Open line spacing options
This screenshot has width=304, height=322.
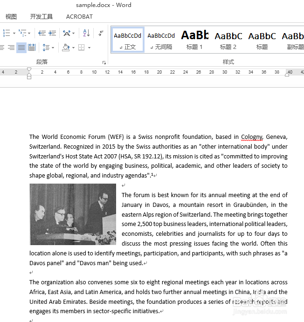click(x=46, y=48)
